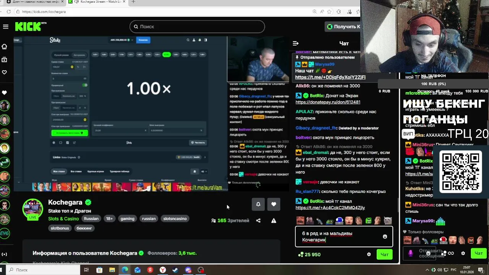Open the Browse icon in the sidebar
Screen dimensions: 489x275
pos(5,60)
